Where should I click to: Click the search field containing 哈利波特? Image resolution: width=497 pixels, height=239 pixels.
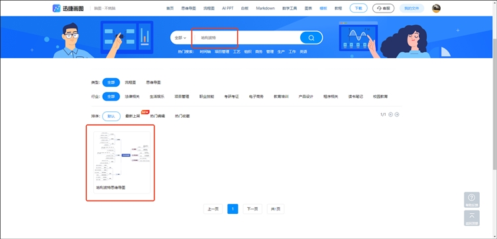[x=247, y=38]
